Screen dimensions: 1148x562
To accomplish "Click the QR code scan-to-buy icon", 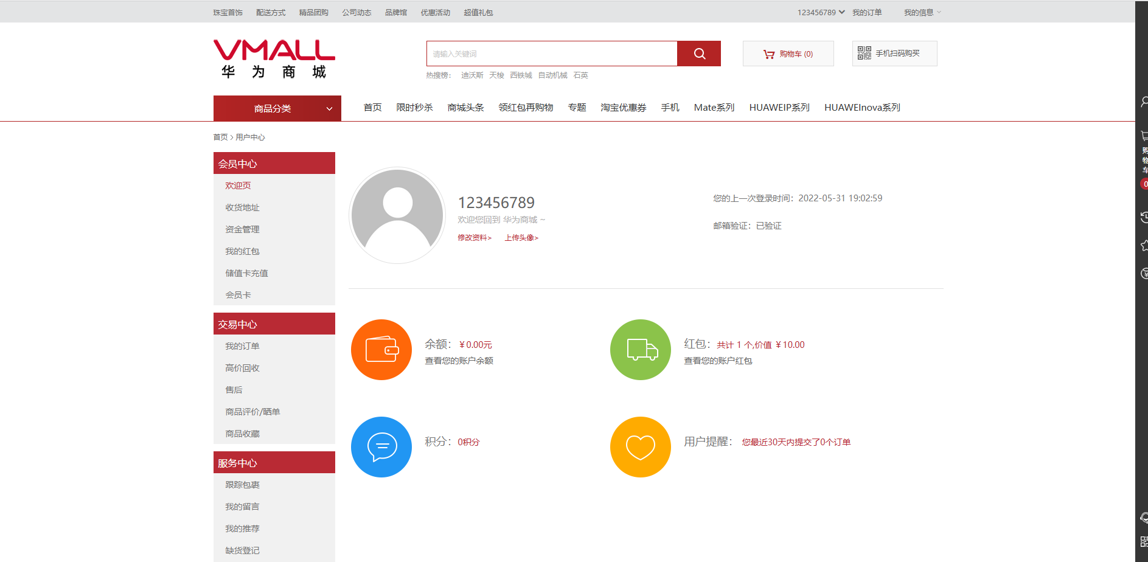I will tap(864, 54).
